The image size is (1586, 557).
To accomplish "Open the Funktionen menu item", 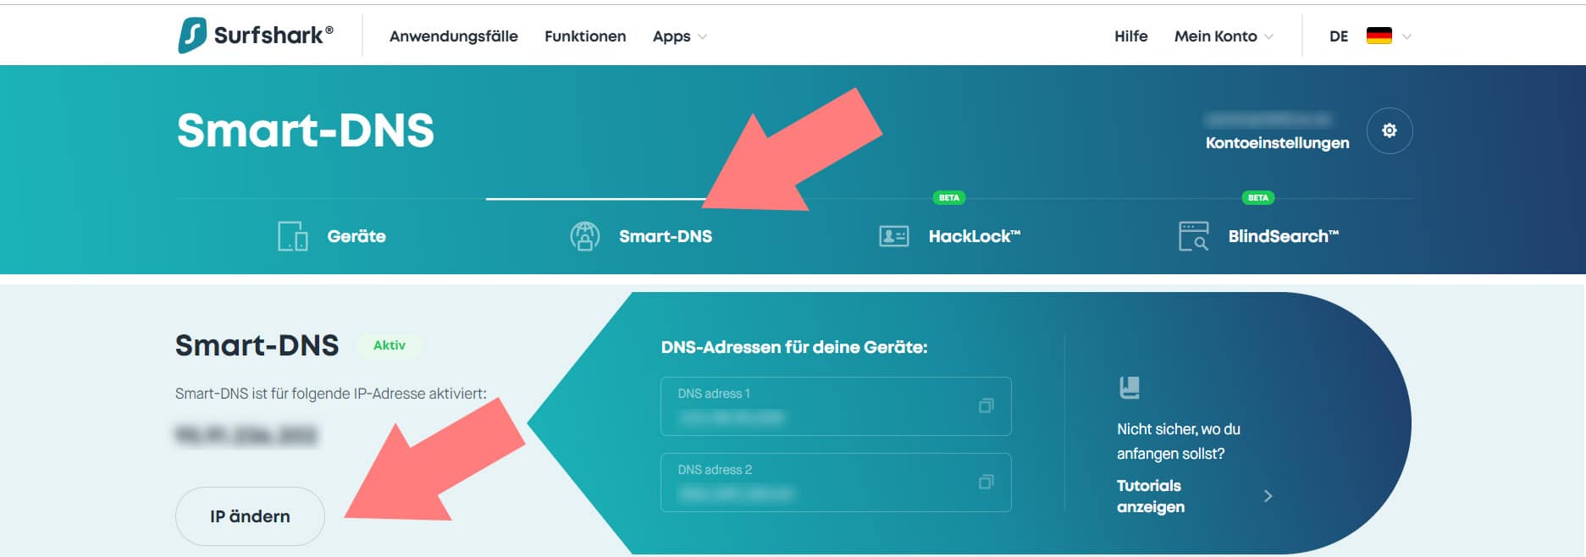I will point(585,36).
